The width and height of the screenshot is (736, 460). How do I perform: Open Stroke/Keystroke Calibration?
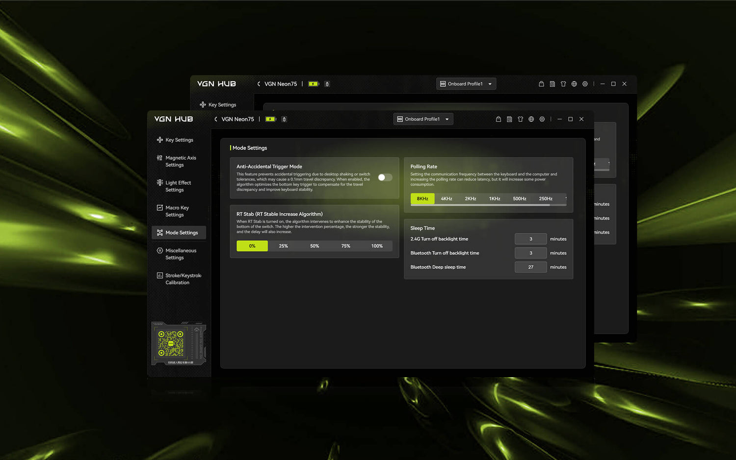182,279
